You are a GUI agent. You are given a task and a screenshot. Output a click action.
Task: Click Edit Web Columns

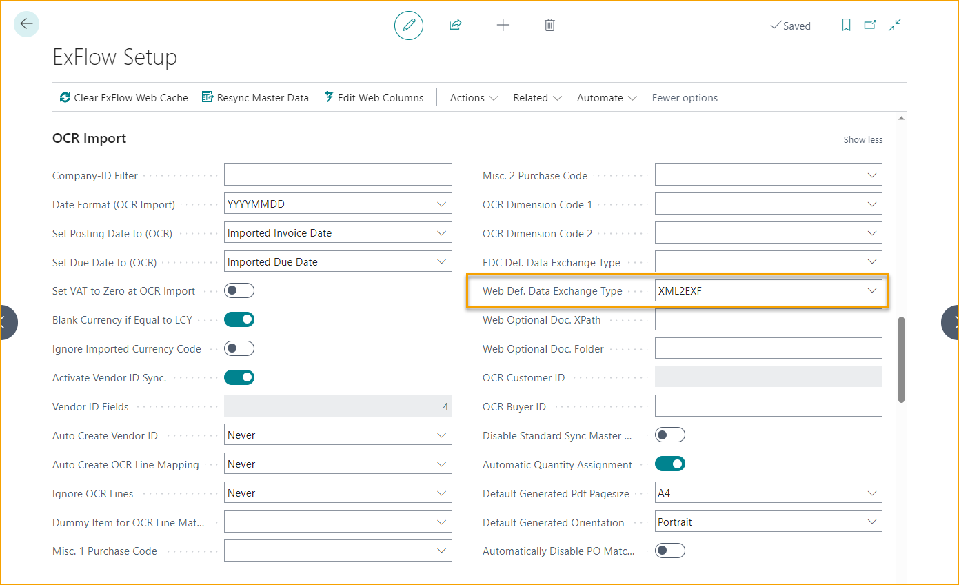coord(374,98)
